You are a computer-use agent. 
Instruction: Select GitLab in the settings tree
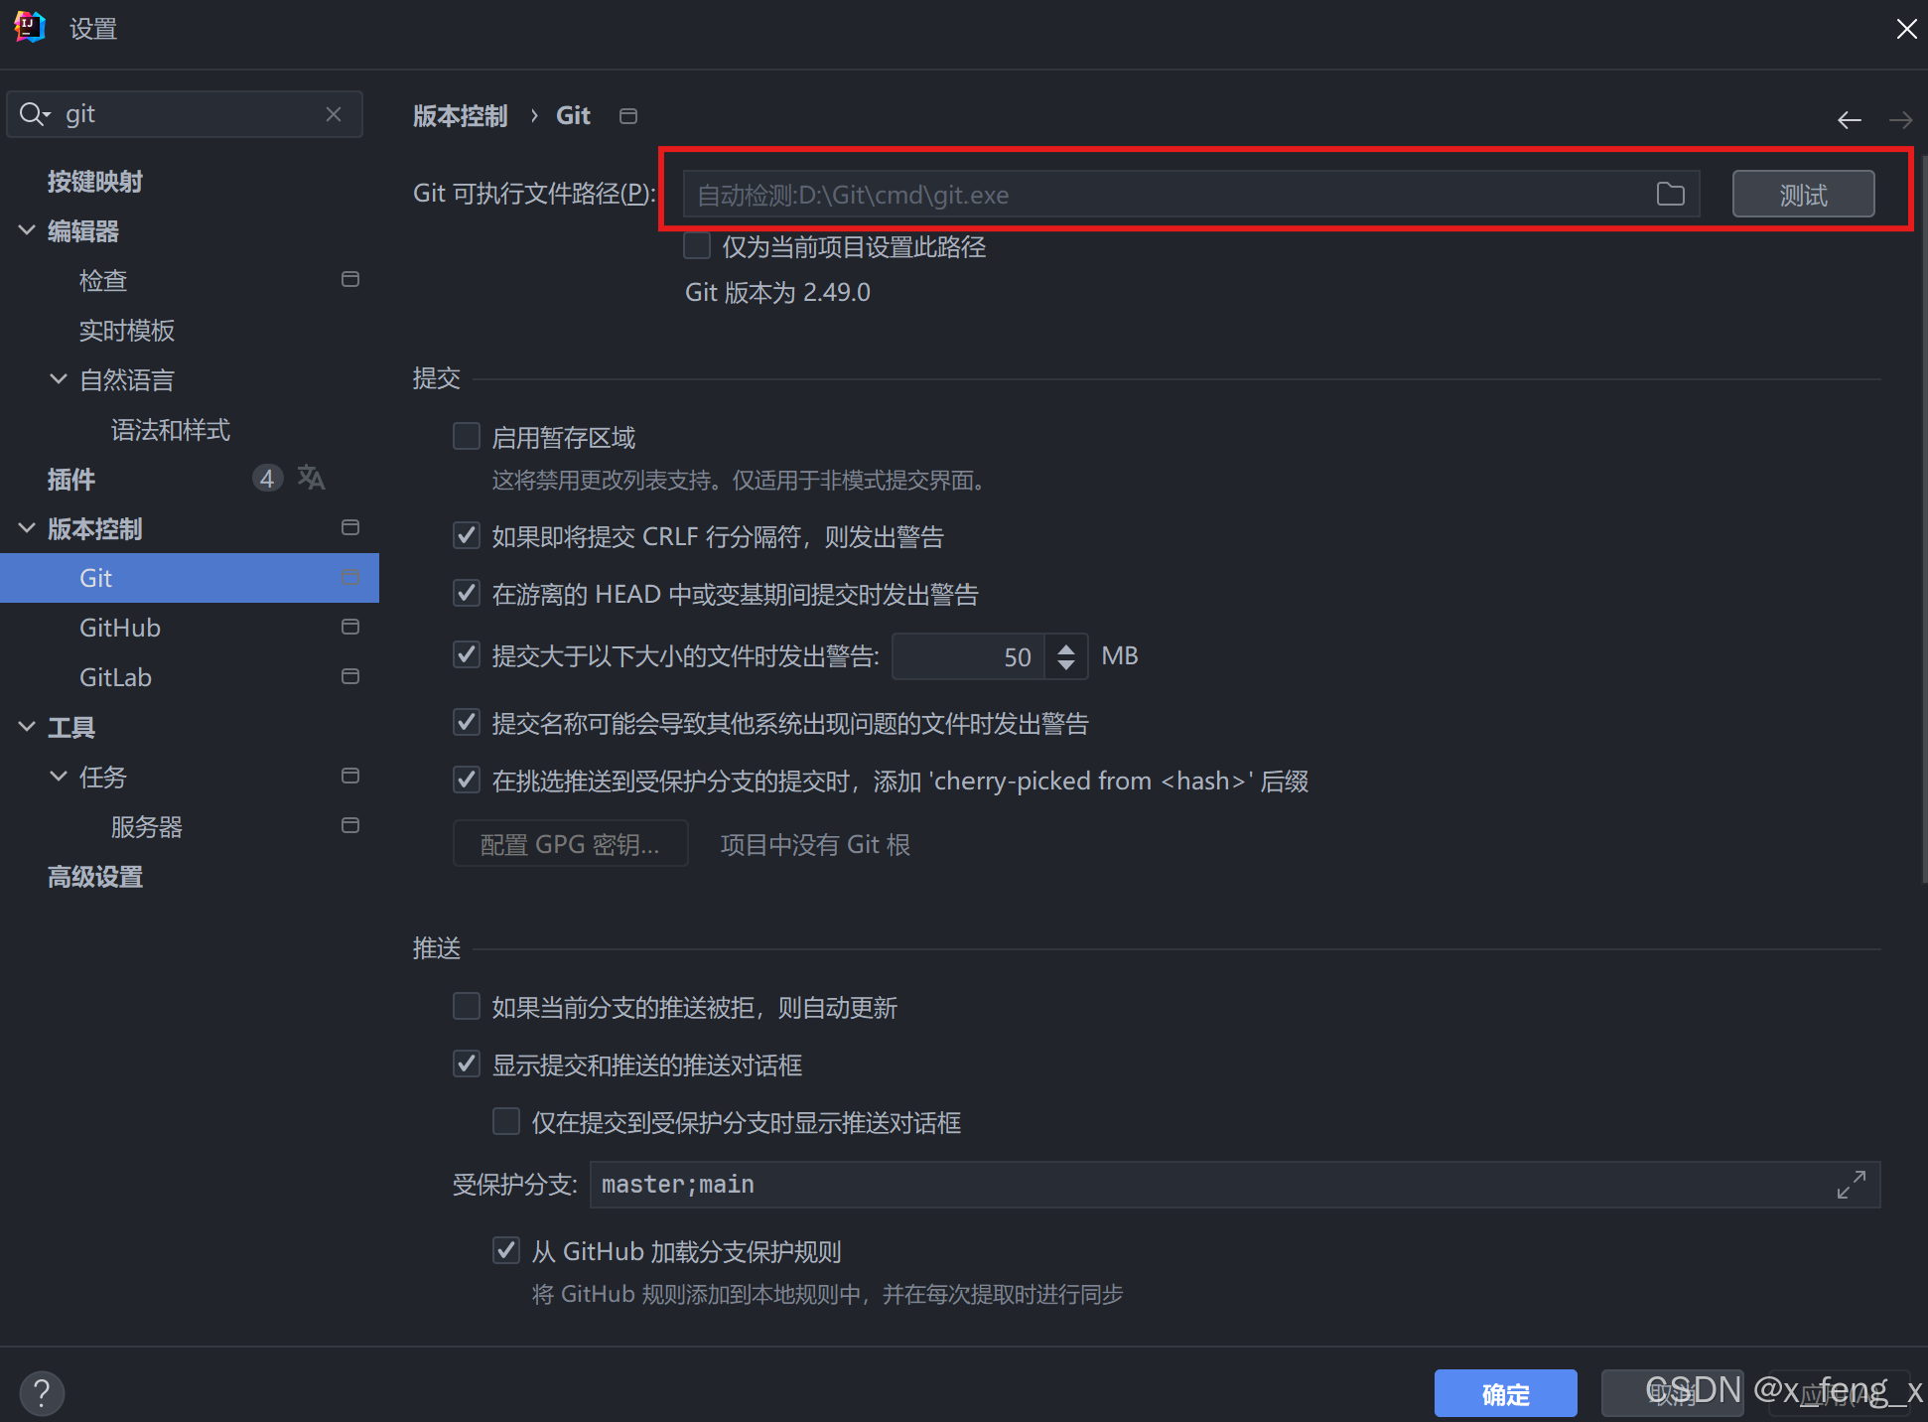[x=116, y=677]
